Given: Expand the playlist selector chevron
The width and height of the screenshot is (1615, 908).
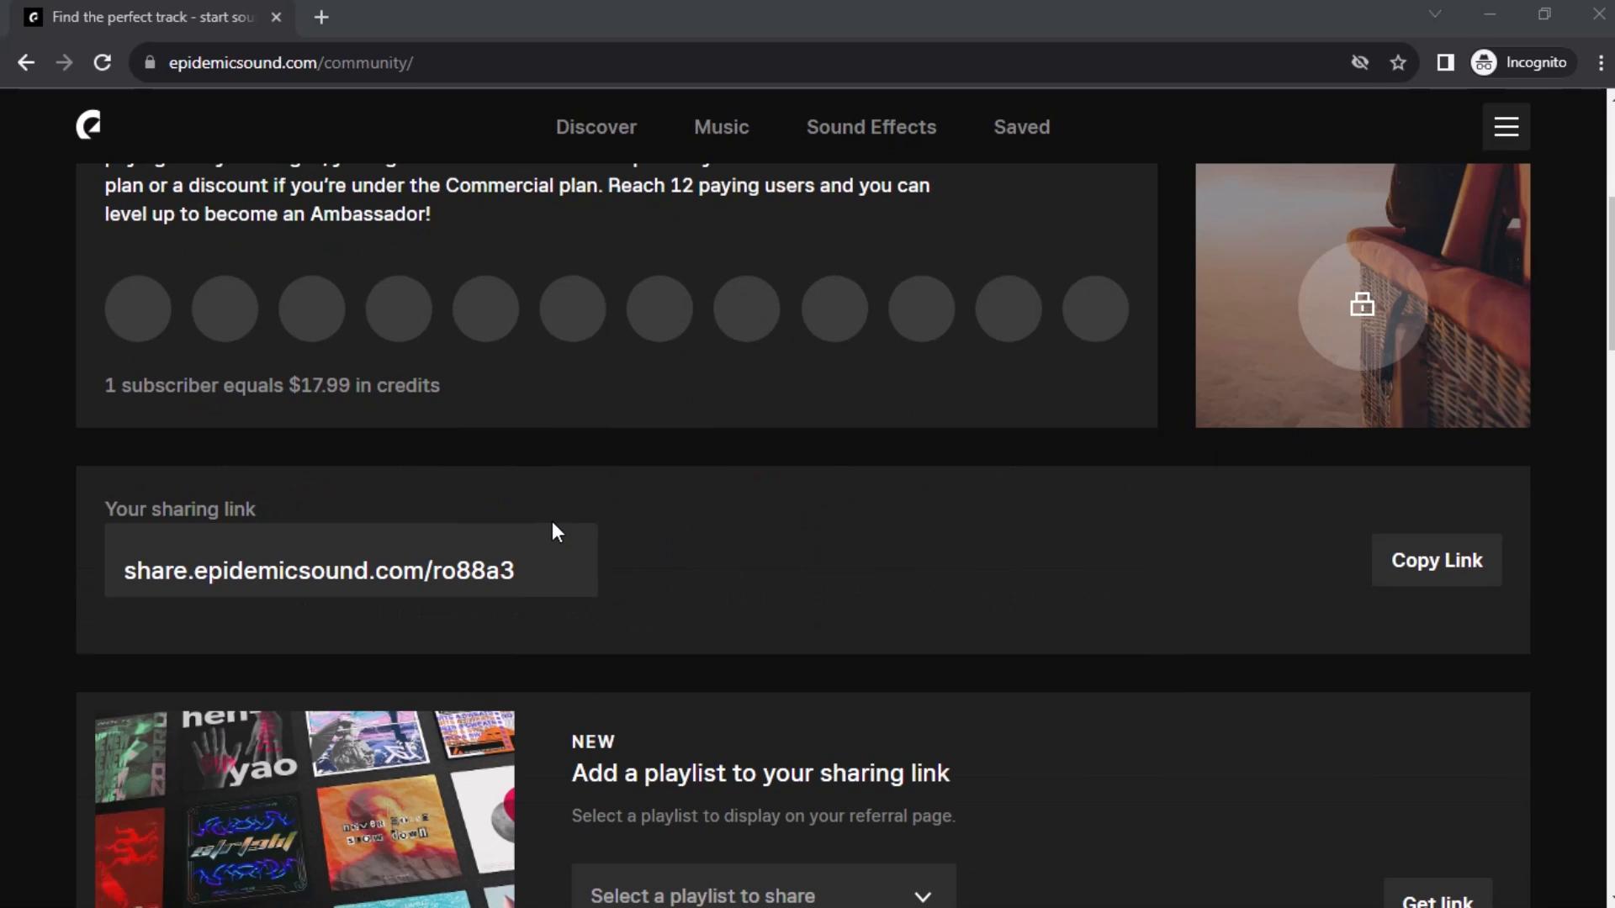Looking at the screenshot, I should [924, 895].
